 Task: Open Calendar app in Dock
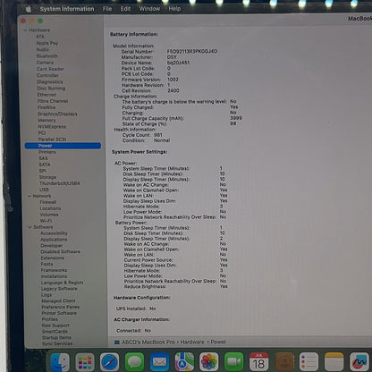click(258, 361)
